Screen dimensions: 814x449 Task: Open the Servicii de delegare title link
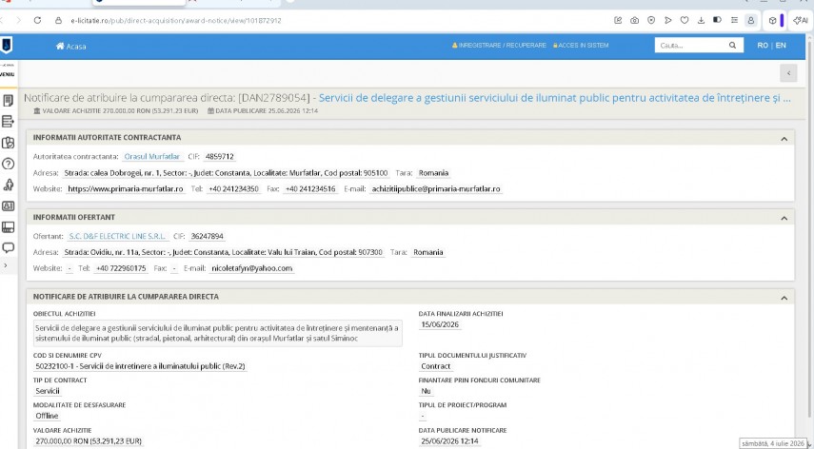[554, 97]
